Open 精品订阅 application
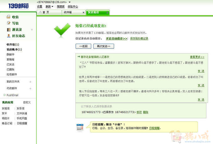 [x=7, y=123]
